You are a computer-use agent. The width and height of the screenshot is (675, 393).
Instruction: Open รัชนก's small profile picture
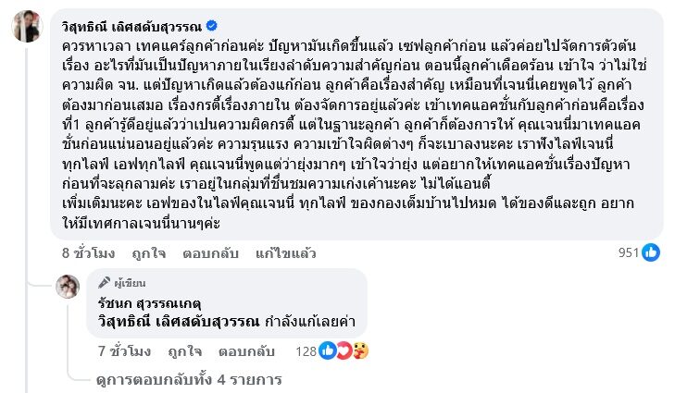[x=68, y=287]
